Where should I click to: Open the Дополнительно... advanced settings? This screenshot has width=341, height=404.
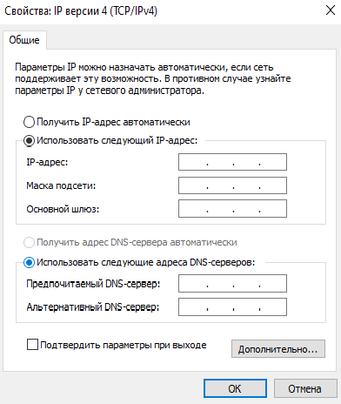pyautogui.click(x=278, y=349)
